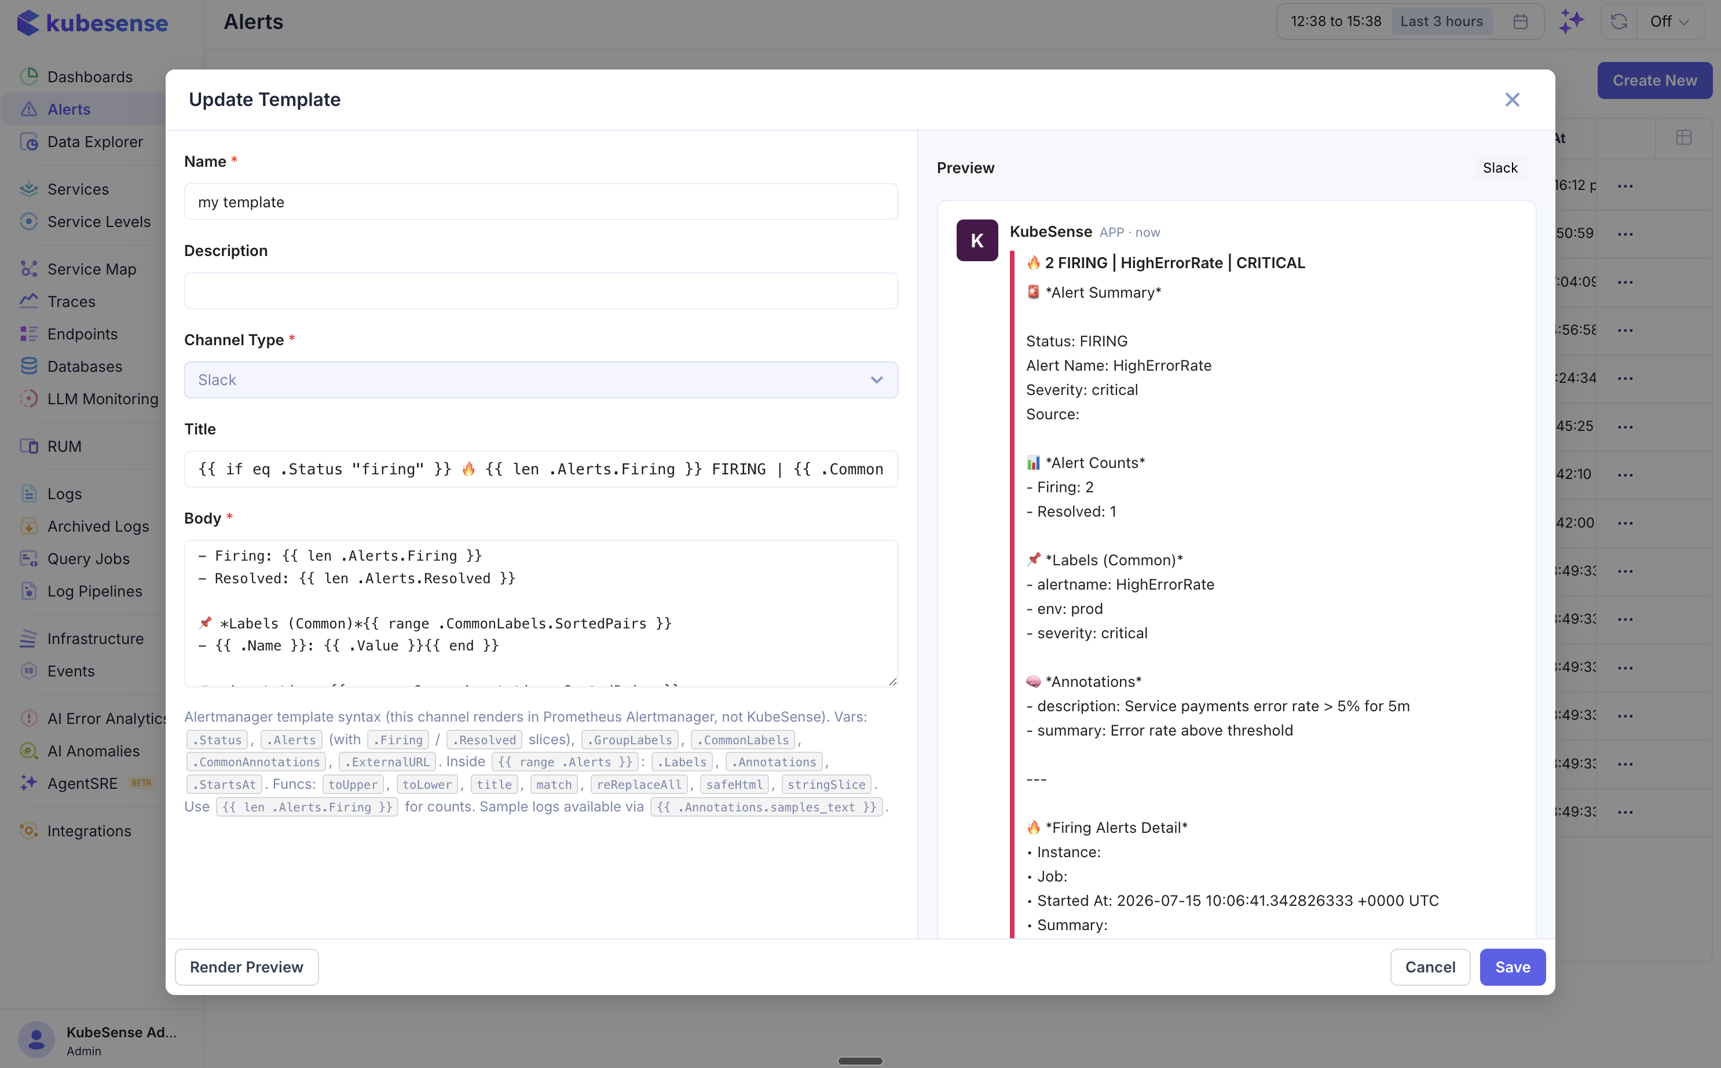Open row menu for the 04:09 alert
The width and height of the screenshot is (1721, 1068).
point(1625,282)
